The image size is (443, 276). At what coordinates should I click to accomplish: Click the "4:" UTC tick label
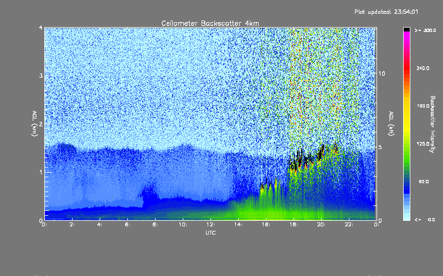(x=100, y=225)
